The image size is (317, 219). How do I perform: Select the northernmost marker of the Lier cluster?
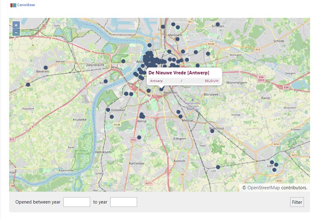pyautogui.click(x=271, y=162)
